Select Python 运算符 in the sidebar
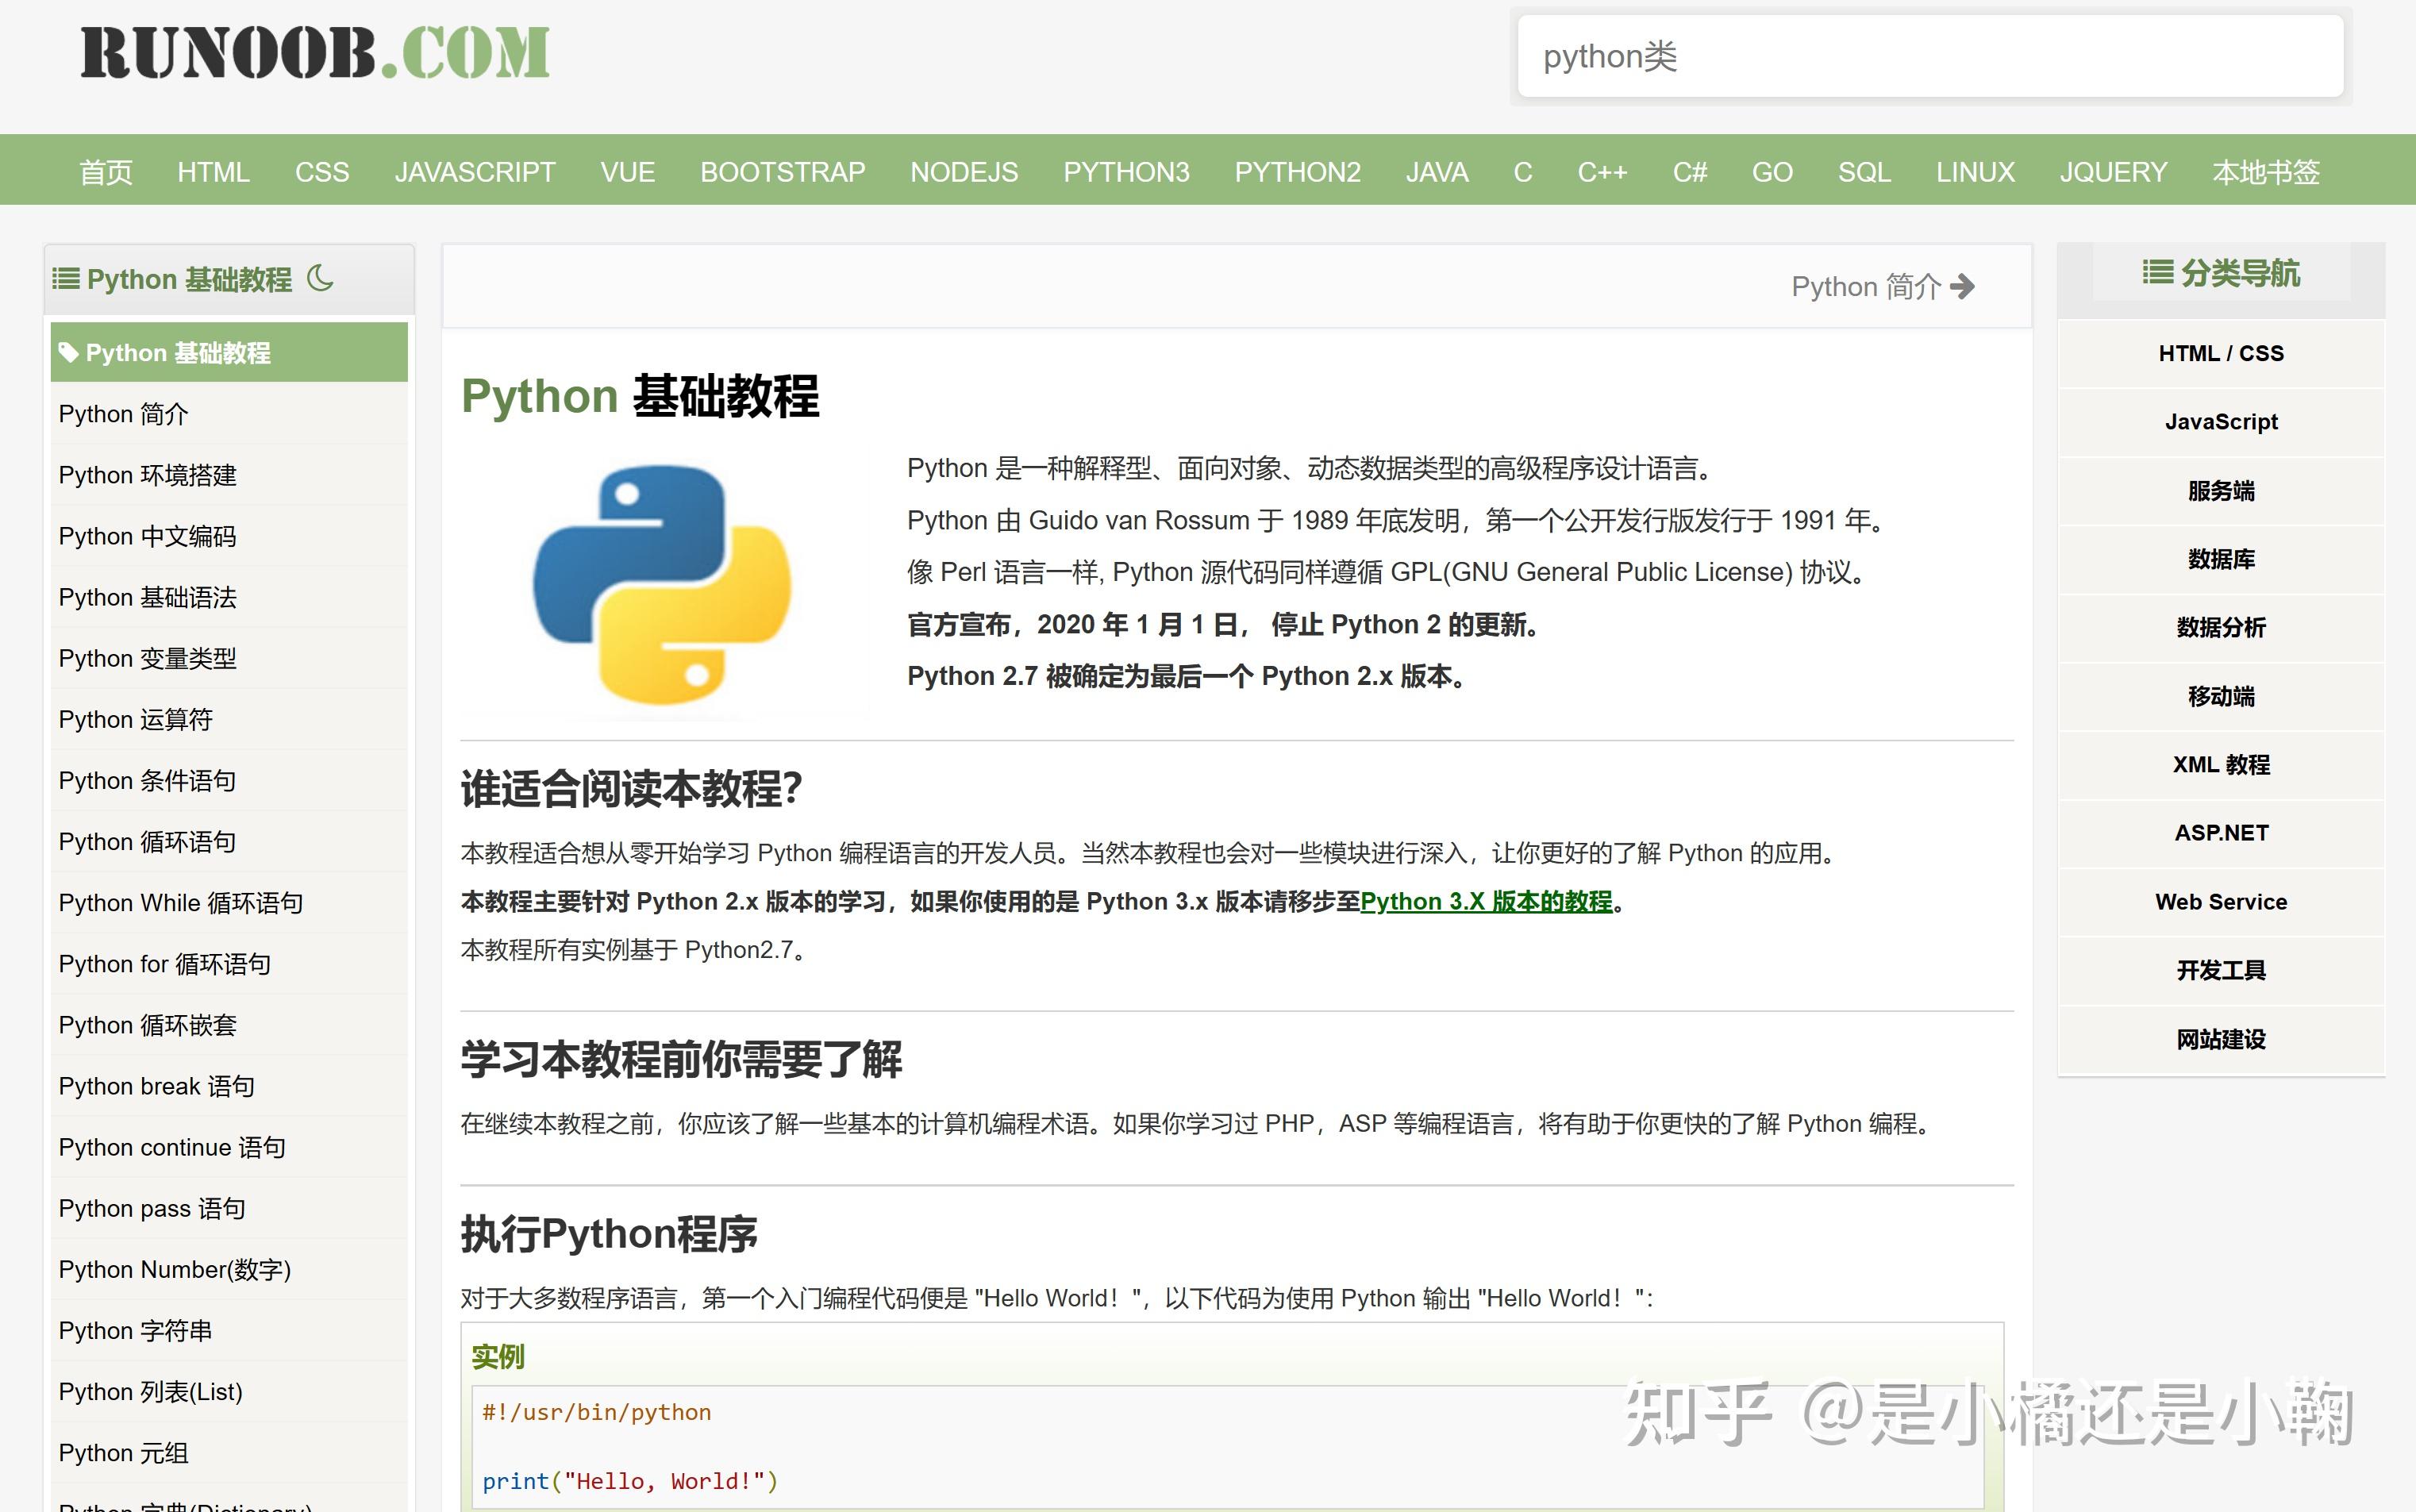This screenshot has width=2416, height=1512. (x=229, y=719)
